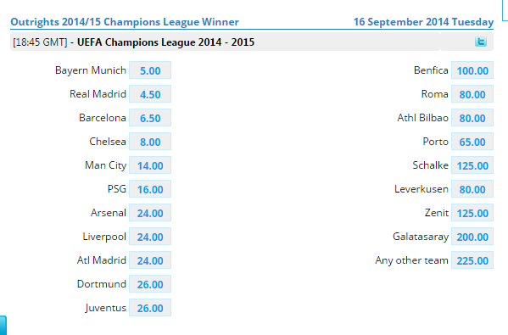Select Any other team odds 225.00

pyautogui.click(x=472, y=260)
